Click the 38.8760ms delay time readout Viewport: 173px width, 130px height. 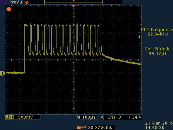point(100,128)
